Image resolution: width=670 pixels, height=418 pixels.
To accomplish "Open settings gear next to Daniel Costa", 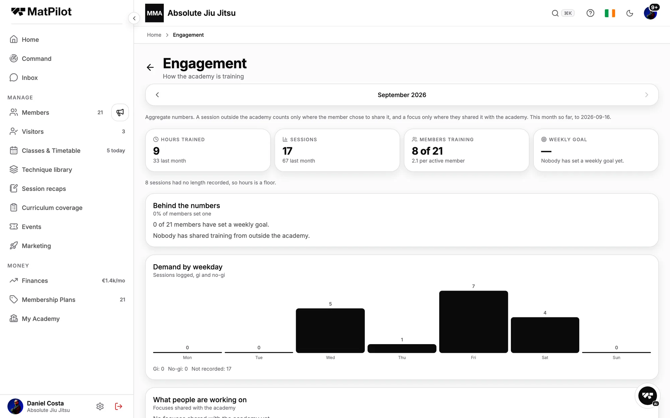I will point(100,406).
